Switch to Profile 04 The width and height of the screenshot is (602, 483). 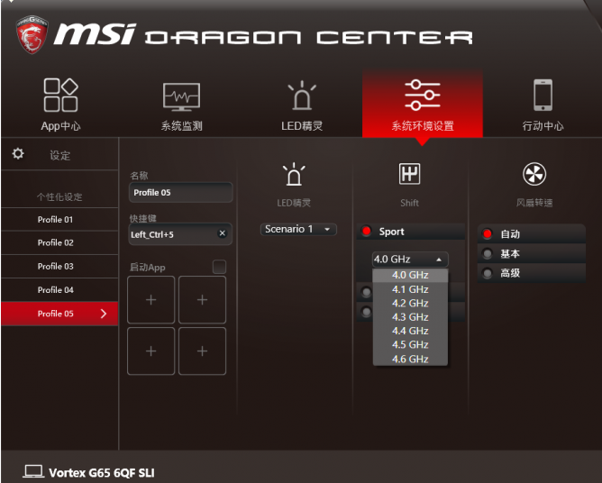pos(59,290)
